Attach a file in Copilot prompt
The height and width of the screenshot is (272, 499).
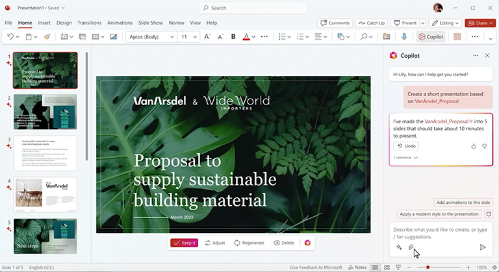coord(411,247)
